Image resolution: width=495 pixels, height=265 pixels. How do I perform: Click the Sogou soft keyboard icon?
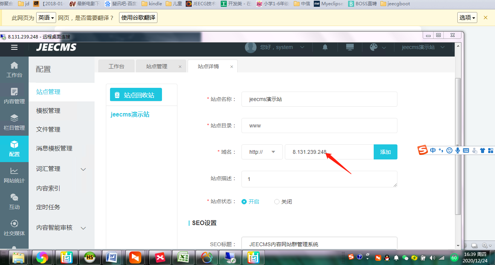(x=466, y=150)
